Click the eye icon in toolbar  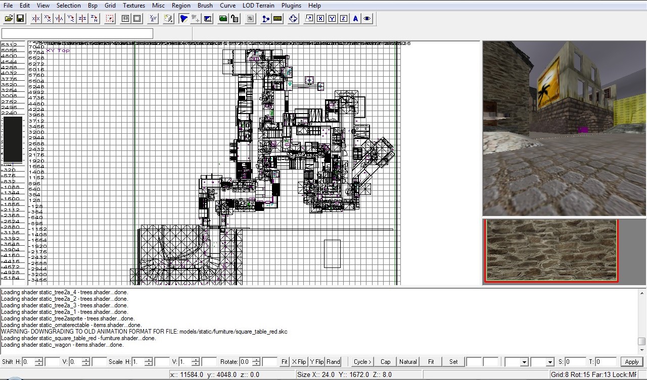[x=367, y=19]
